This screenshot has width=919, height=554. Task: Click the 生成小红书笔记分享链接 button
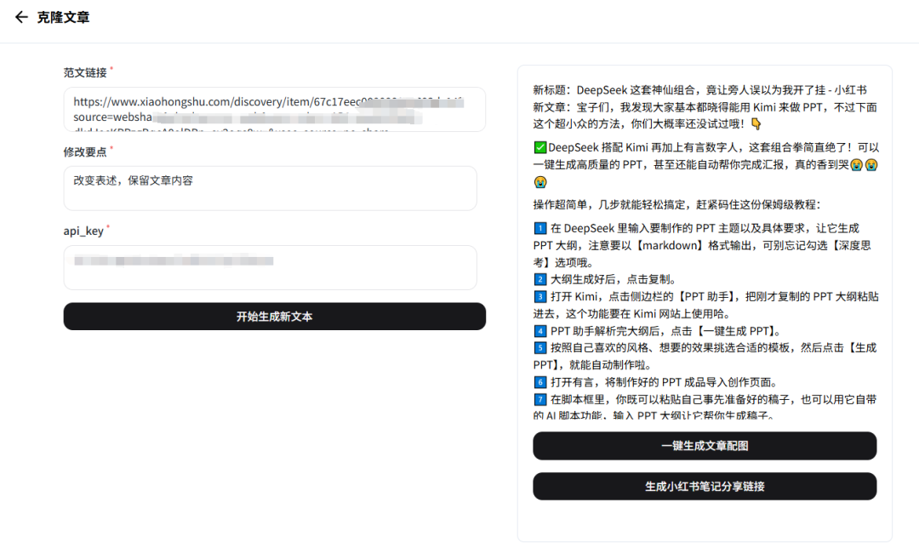pos(705,486)
